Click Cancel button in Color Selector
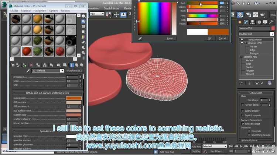 (222, 38)
